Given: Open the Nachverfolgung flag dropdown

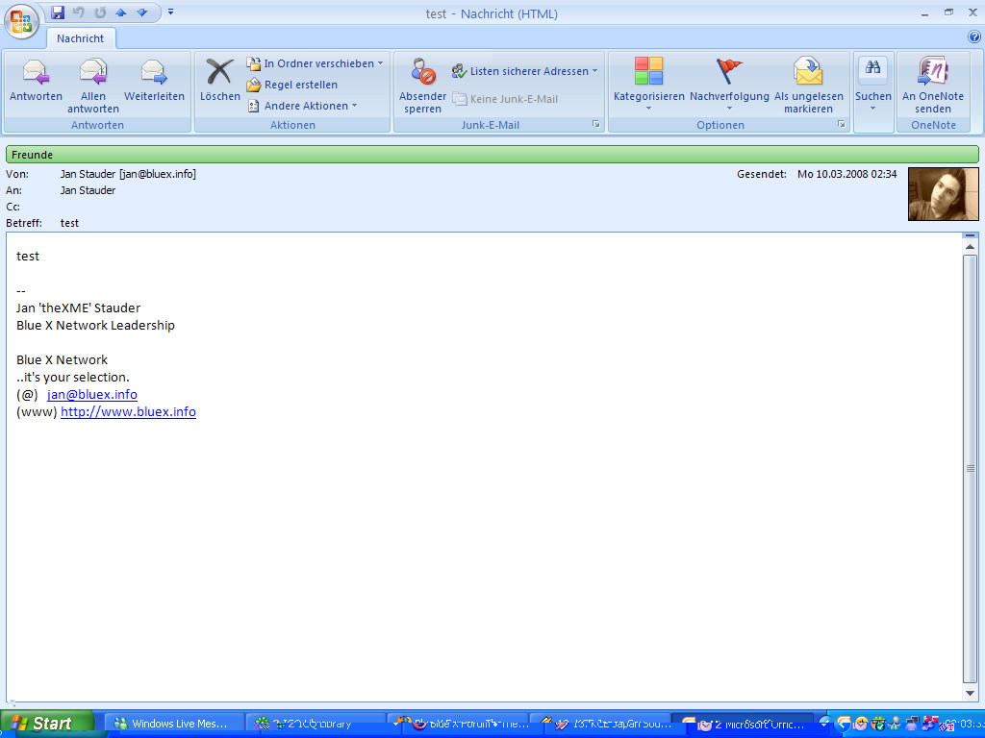Looking at the screenshot, I should point(729,73).
